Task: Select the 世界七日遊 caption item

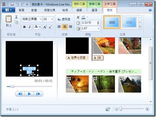Action: (x=77, y=58)
